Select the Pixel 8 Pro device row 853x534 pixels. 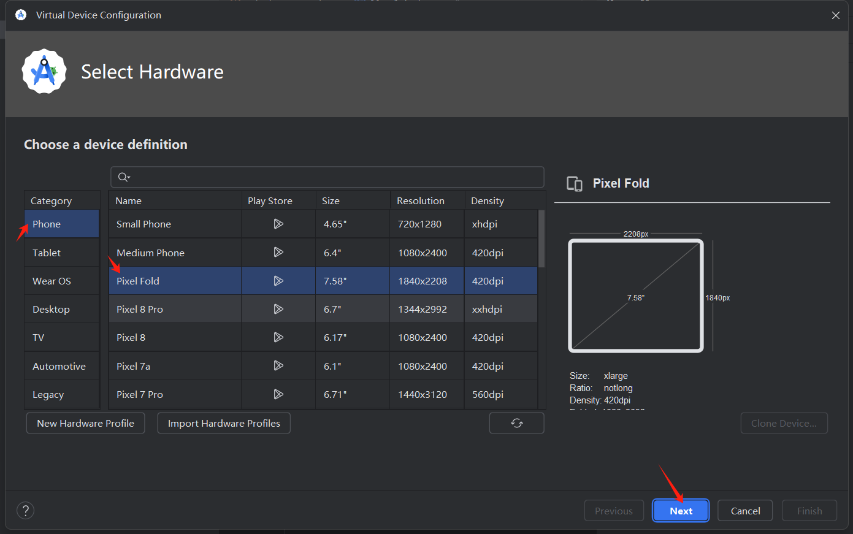[323, 309]
